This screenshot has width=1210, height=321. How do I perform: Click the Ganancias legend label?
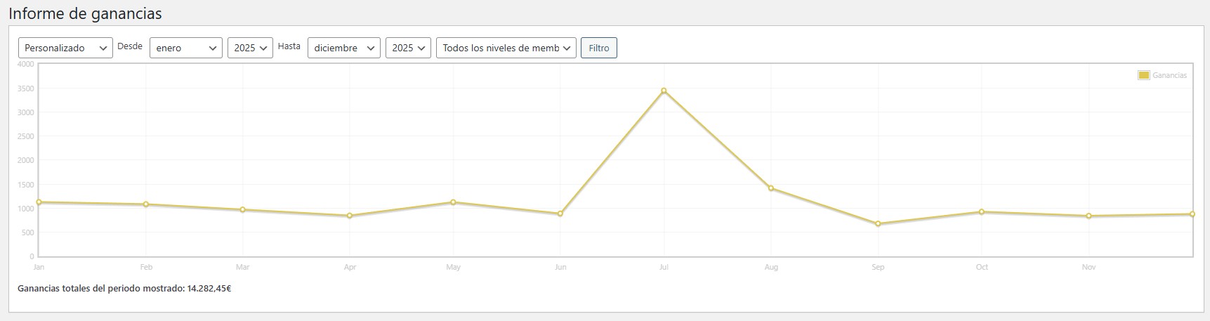tap(1169, 75)
